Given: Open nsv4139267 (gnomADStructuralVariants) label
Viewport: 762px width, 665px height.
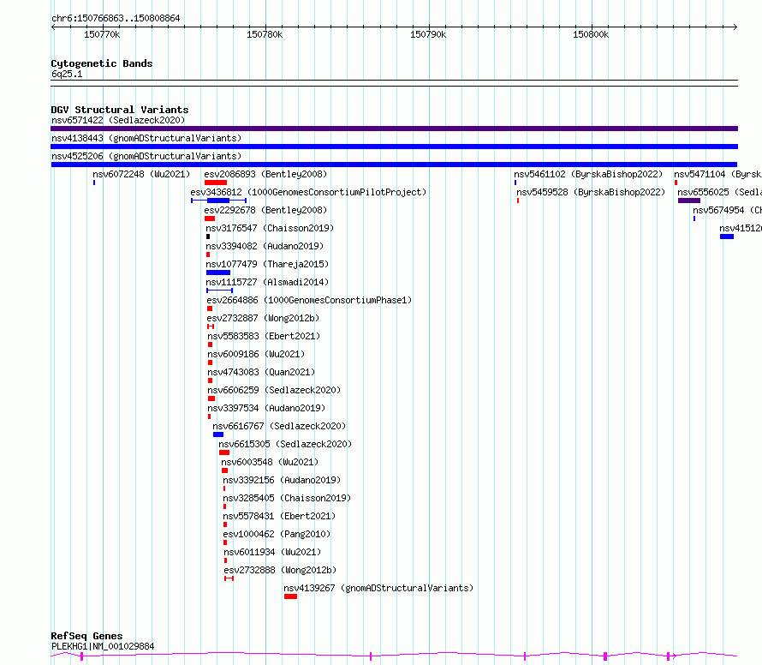Looking at the screenshot, I should [x=378, y=588].
